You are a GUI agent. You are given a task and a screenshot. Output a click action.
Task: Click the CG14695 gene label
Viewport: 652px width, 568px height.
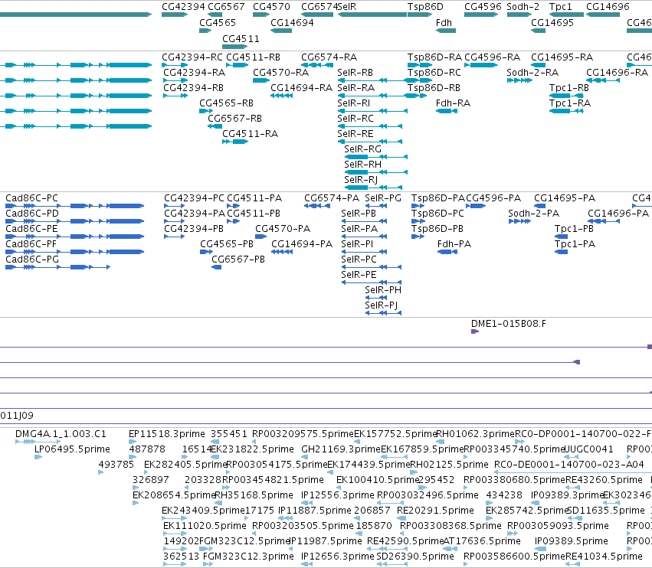(552, 22)
